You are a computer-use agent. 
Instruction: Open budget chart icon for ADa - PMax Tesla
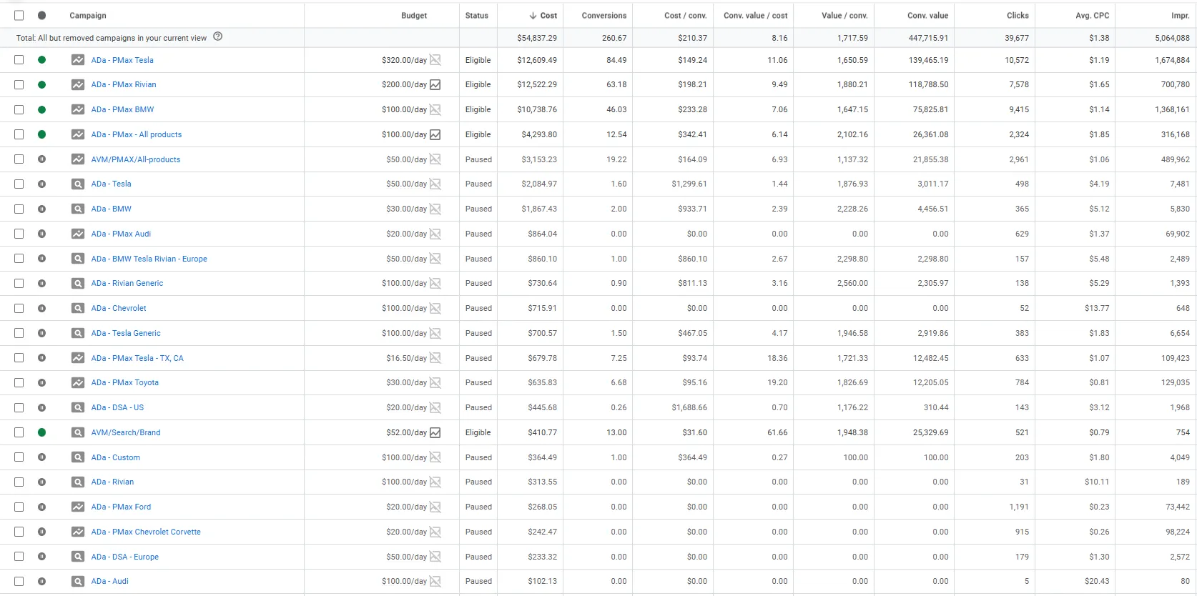(x=435, y=60)
